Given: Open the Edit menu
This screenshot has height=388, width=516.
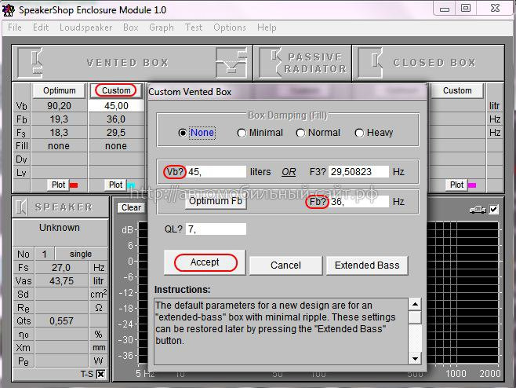Looking at the screenshot, I should tap(41, 27).
